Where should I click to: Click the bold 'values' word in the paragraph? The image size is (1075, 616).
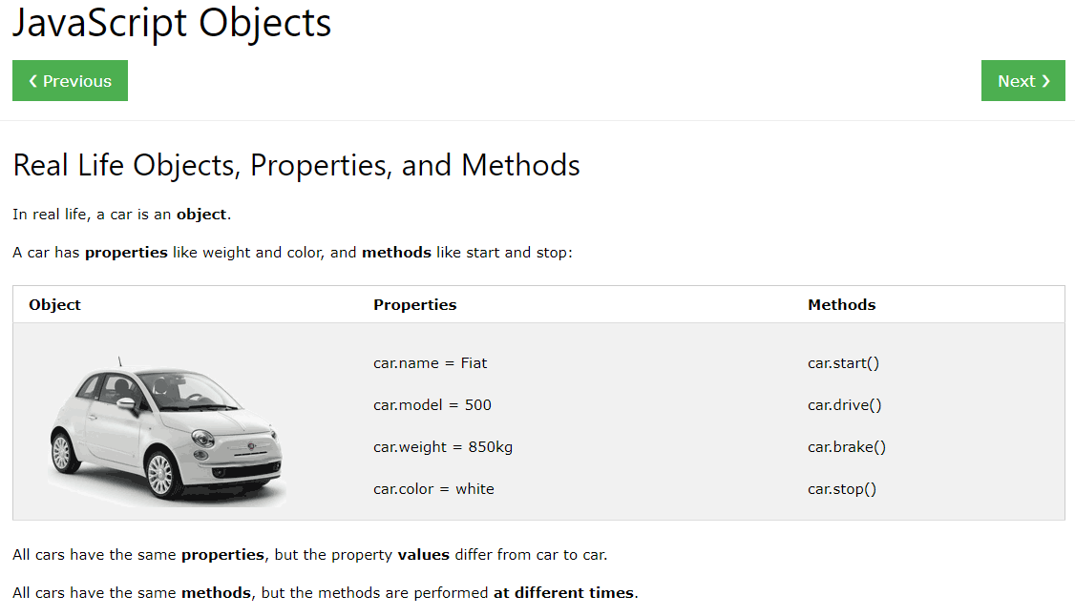(424, 554)
